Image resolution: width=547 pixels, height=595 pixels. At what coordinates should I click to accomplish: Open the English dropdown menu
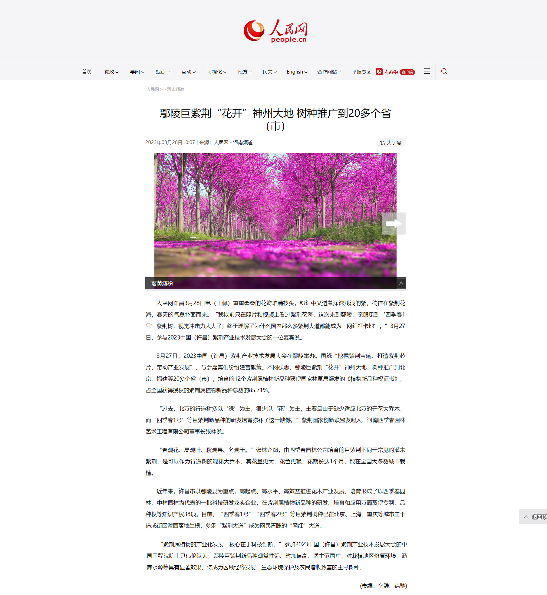[297, 72]
